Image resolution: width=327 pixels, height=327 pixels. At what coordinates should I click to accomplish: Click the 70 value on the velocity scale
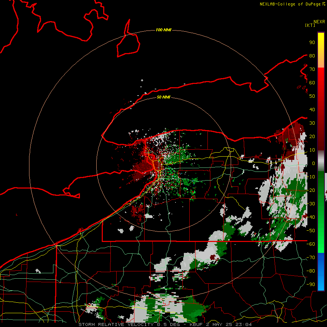tap(312, 69)
